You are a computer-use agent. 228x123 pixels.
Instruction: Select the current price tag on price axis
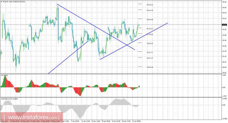point(225,25)
